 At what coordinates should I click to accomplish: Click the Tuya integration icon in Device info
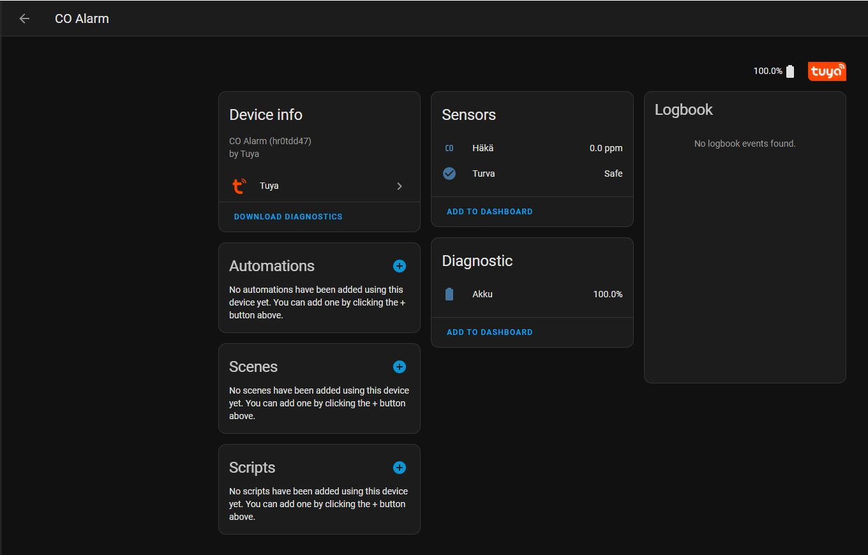pos(239,186)
